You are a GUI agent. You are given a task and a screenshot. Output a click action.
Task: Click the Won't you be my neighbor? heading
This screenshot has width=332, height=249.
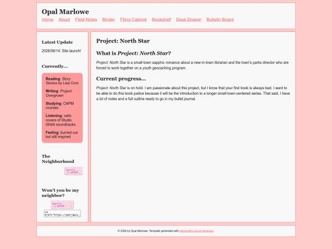tap(60, 192)
